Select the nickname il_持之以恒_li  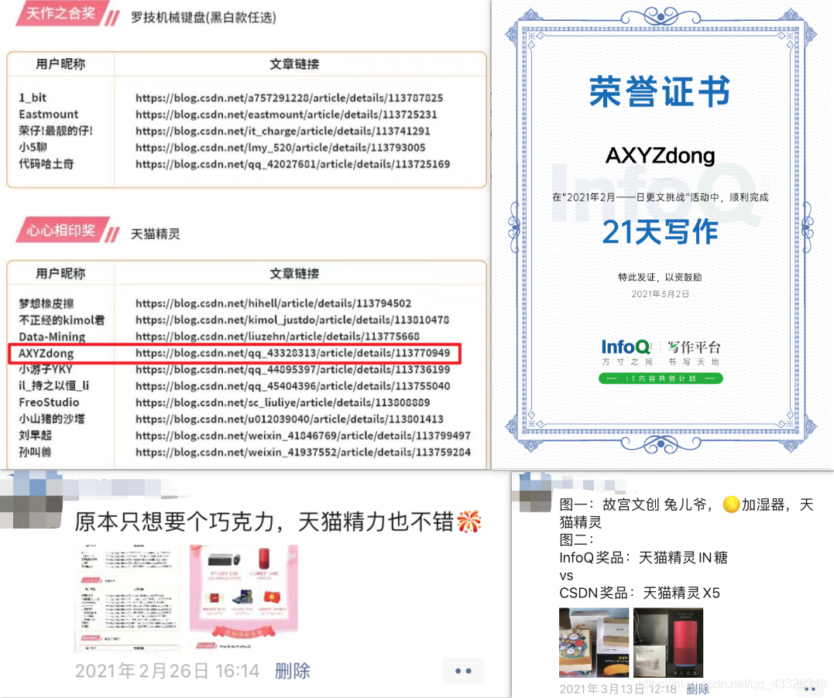coord(53,385)
